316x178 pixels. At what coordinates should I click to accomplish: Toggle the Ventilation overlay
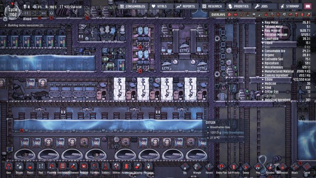tap(266, 14)
